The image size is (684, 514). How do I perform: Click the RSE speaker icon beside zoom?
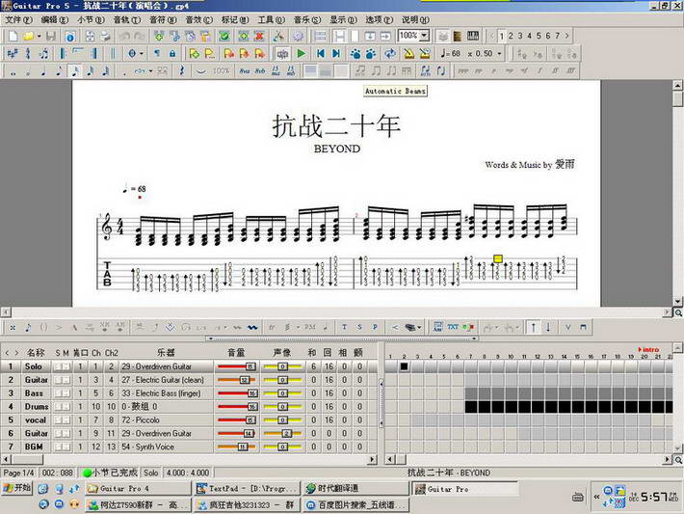[442, 36]
